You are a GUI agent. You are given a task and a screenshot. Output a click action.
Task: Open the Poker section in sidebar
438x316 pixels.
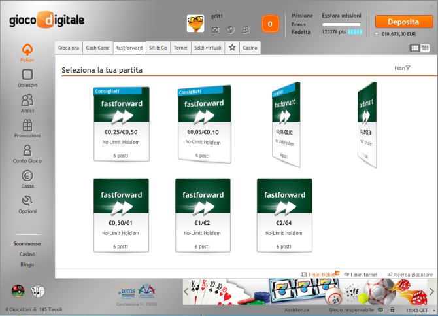[x=27, y=53]
